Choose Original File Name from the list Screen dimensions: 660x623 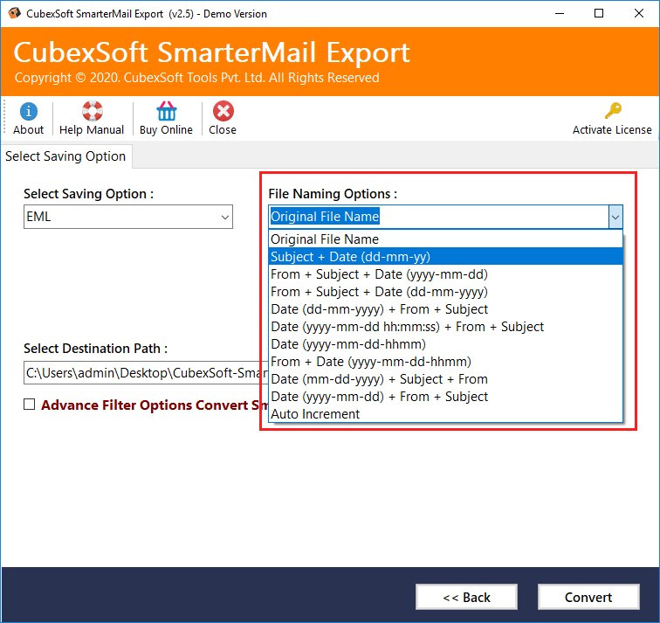[x=445, y=239]
